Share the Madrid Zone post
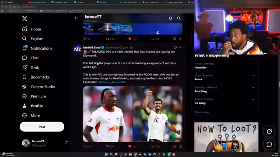 click(181, 146)
